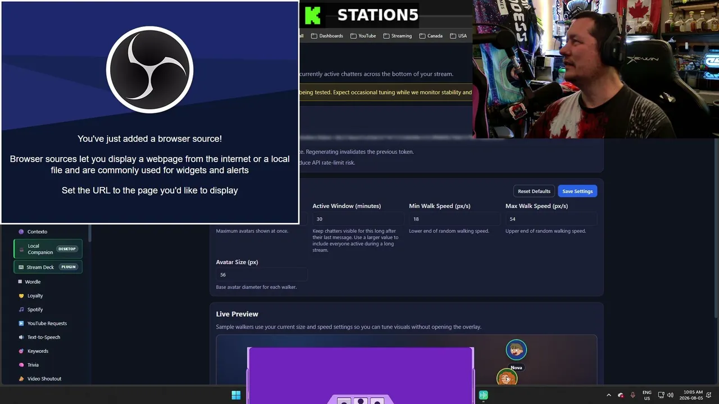Click the USA bookmark folder icon

453,36
